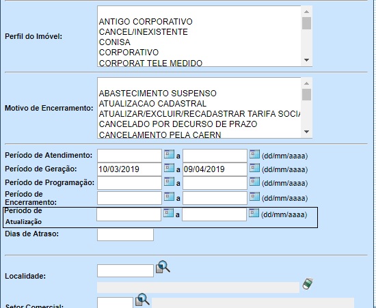Click Período de Geração start field 10/03/2019

129,169
